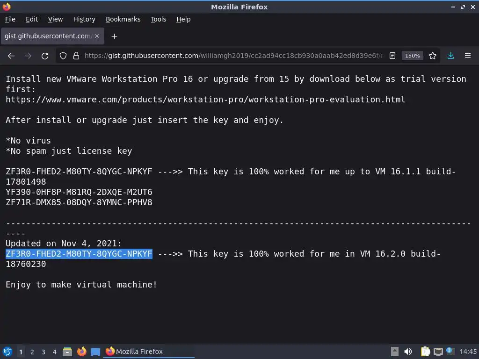Click 'Enjoy to make virtual machine!' text
479x359 pixels.
[x=81, y=285]
